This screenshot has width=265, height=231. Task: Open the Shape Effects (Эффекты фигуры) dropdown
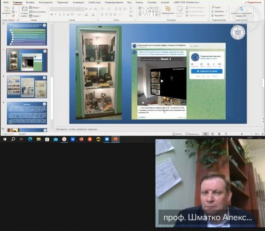[x=196, y=15]
